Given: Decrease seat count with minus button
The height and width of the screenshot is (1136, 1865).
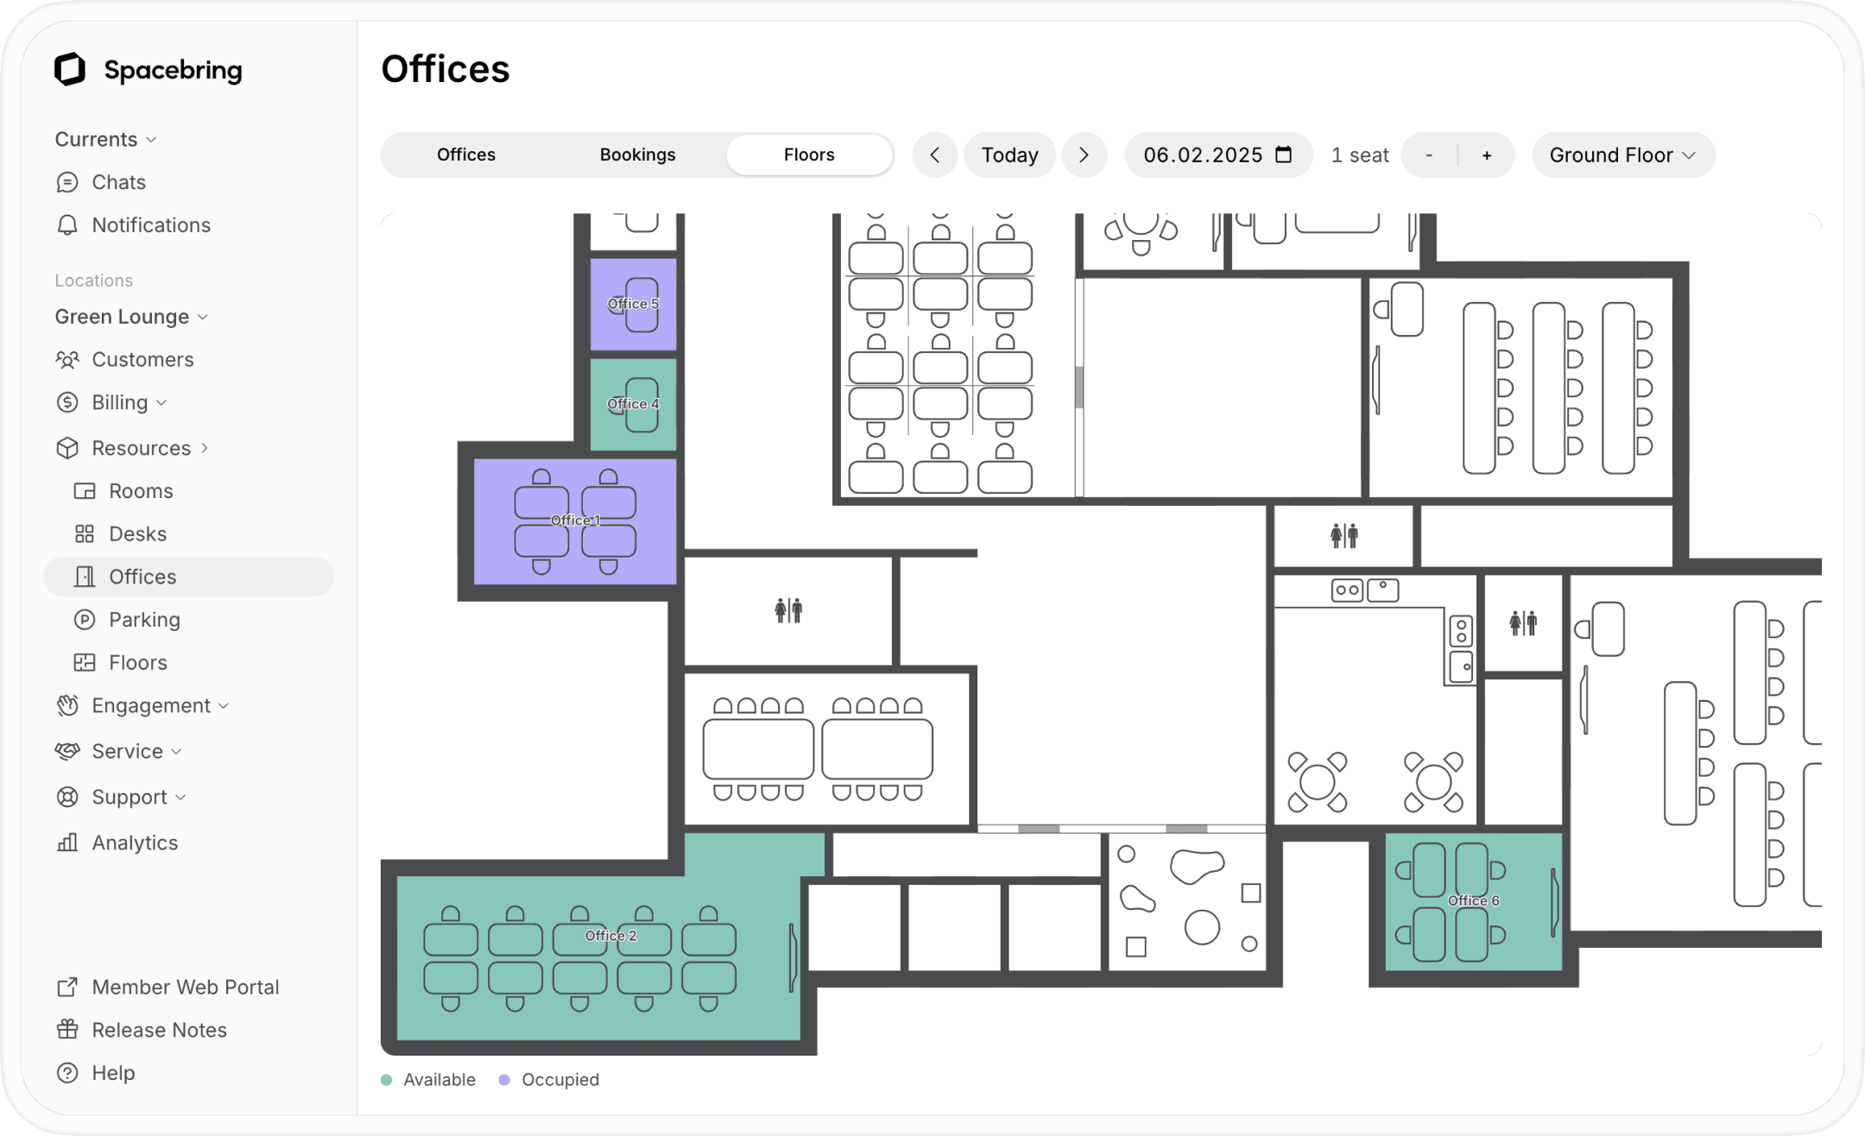Looking at the screenshot, I should (1429, 155).
